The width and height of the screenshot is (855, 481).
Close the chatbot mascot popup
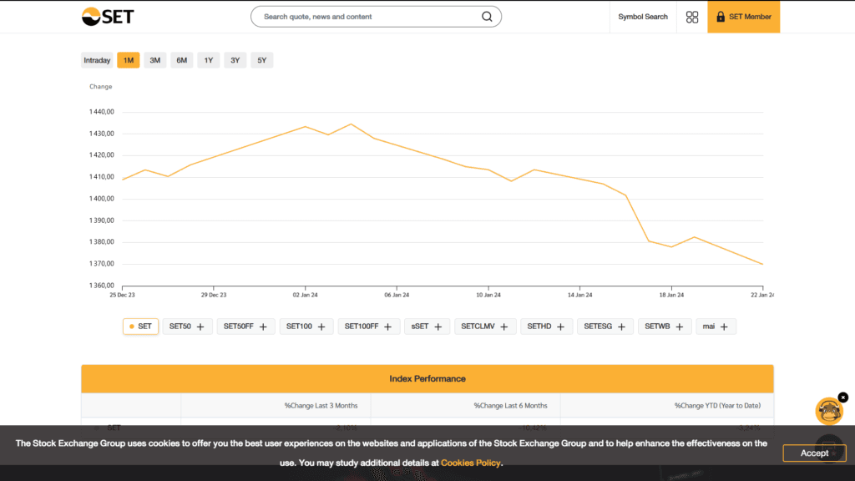(843, 397)
